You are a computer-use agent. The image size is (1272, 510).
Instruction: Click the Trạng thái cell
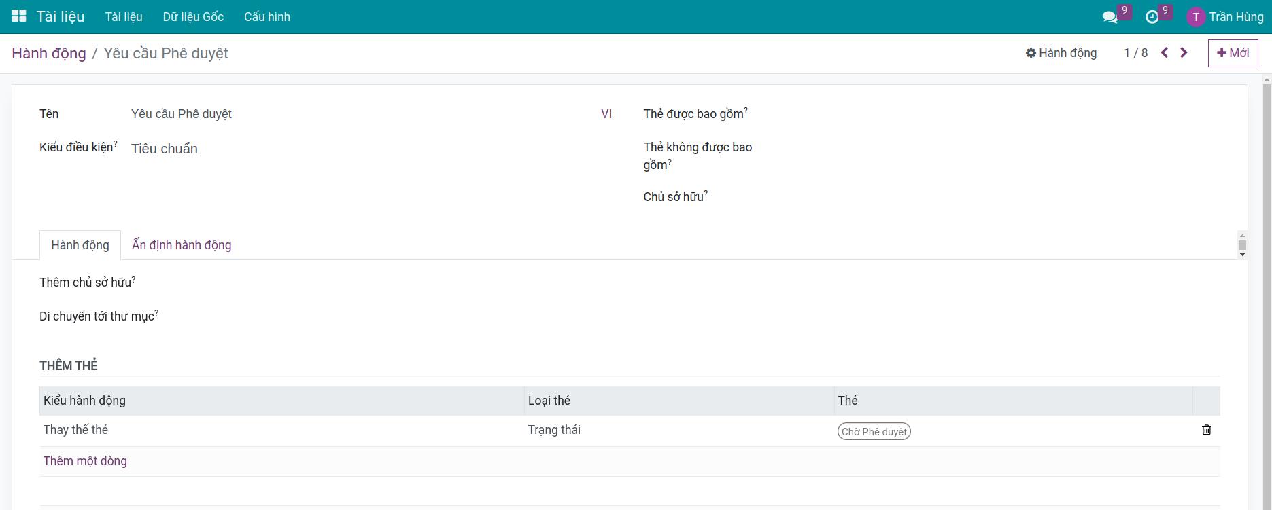[x=679, y=430]
